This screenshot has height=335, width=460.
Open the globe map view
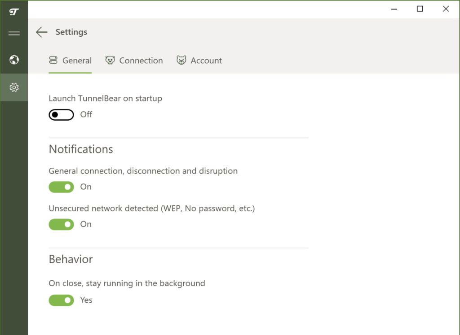coord(14,60)
